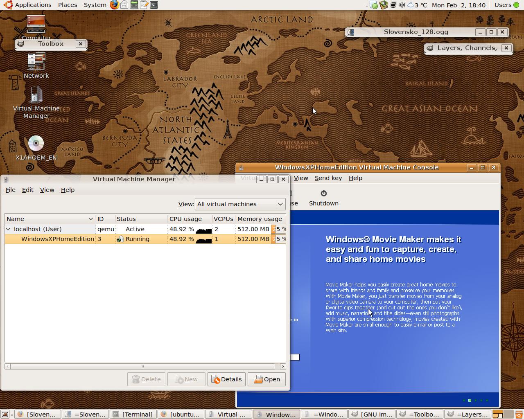Select the Network desktop icon

click(x=36, y=65)
